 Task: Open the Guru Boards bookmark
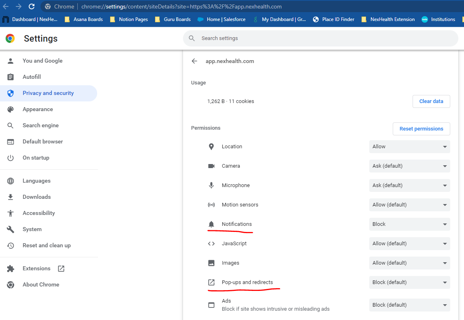[173, 19]
